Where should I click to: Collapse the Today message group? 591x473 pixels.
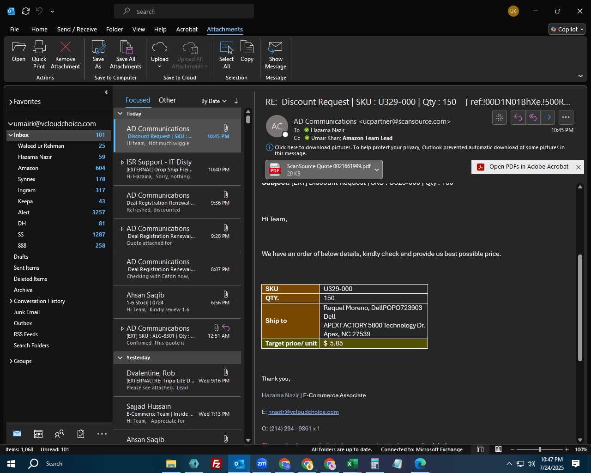tap(120, 114)
